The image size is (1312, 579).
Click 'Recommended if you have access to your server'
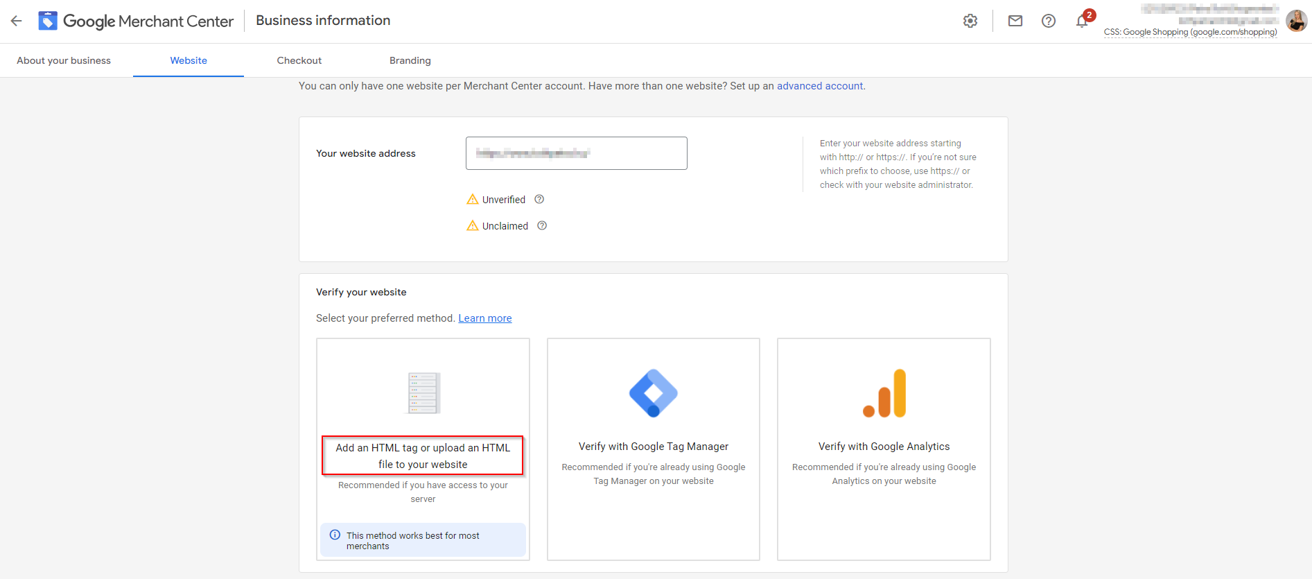[x=423, y=492]
